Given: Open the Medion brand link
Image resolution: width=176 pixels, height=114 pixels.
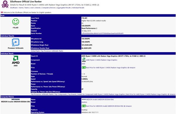Looking at the screenshot, I should (x=84, y=102).
